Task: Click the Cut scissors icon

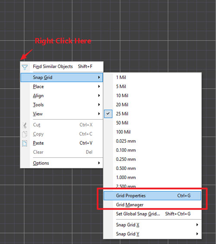Action: click(x=25, y=125)
